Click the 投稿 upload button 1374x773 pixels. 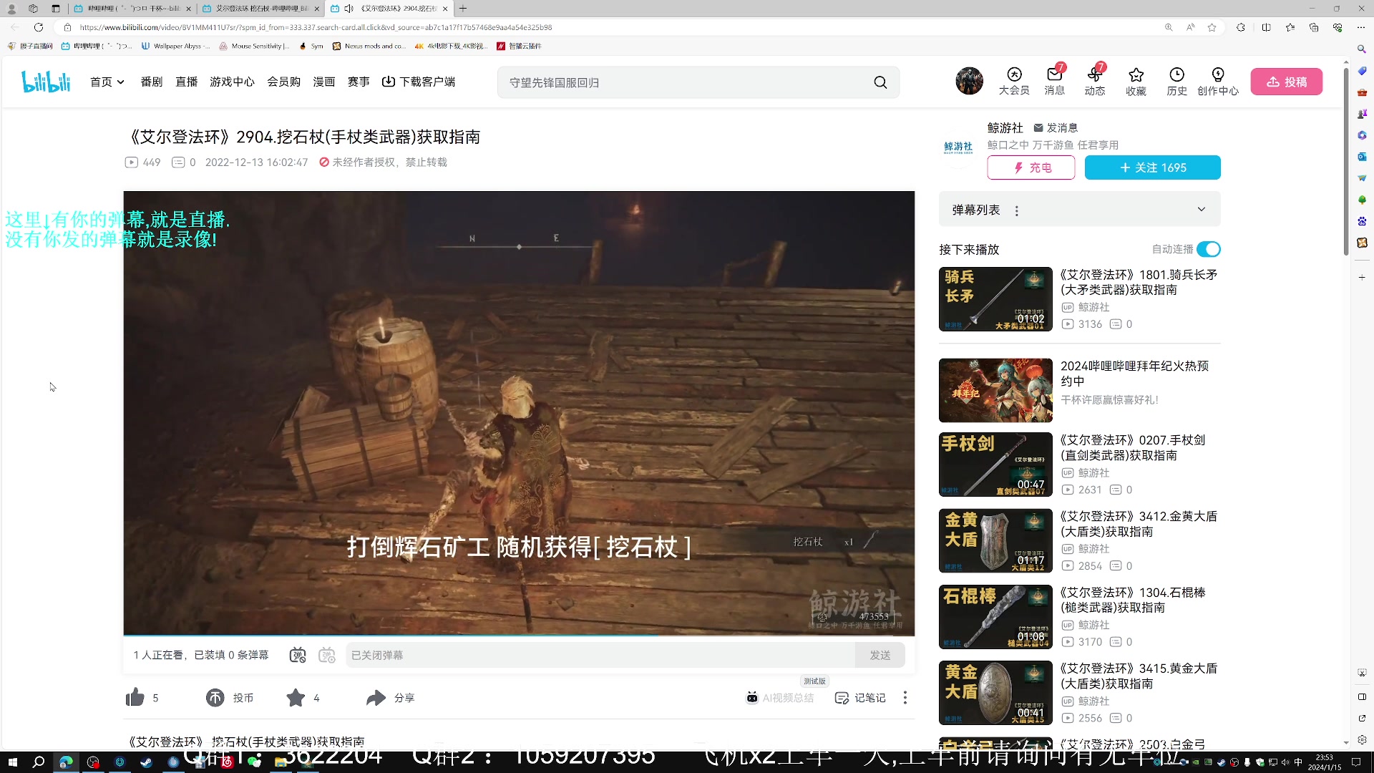(1287, 82)
